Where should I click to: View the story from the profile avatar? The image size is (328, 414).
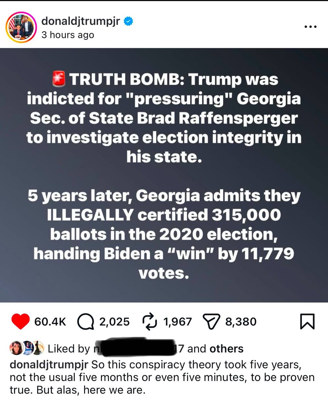pos(21,27)
